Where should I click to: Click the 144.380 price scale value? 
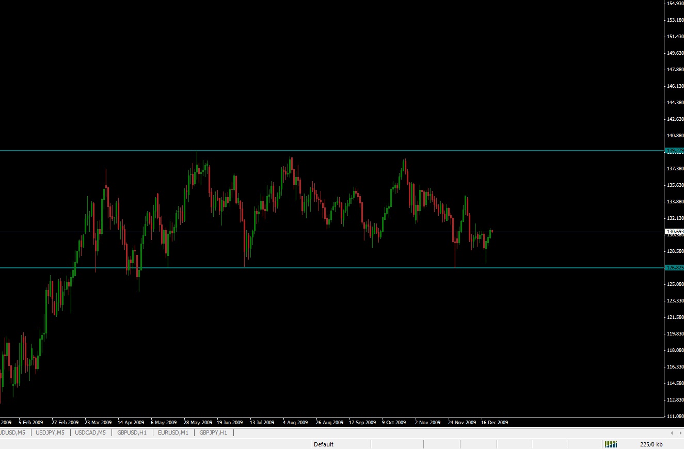tap(676, 103)
